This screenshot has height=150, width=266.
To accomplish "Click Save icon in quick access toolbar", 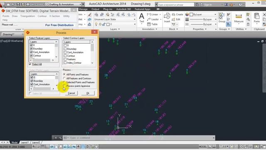I will [18, 5].
